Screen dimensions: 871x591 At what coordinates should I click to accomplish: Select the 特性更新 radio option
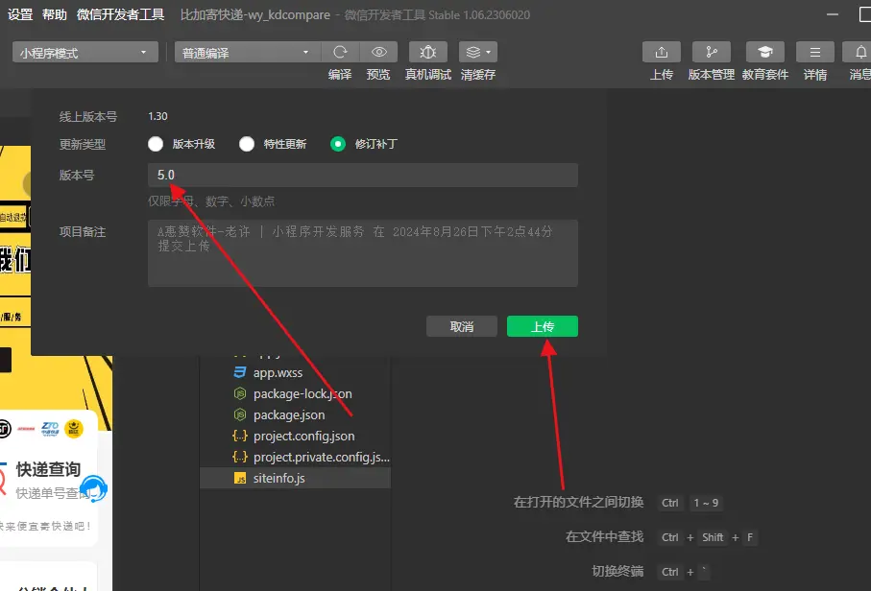[x=247, y=144]
